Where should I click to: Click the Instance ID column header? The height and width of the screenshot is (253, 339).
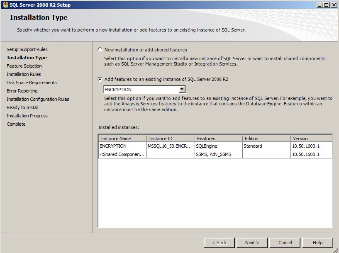[x=171, y=139]
